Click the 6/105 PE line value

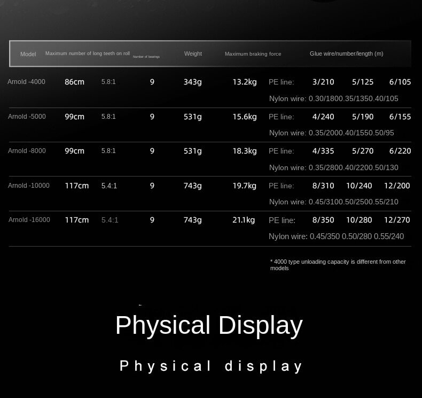click(400, 82)
